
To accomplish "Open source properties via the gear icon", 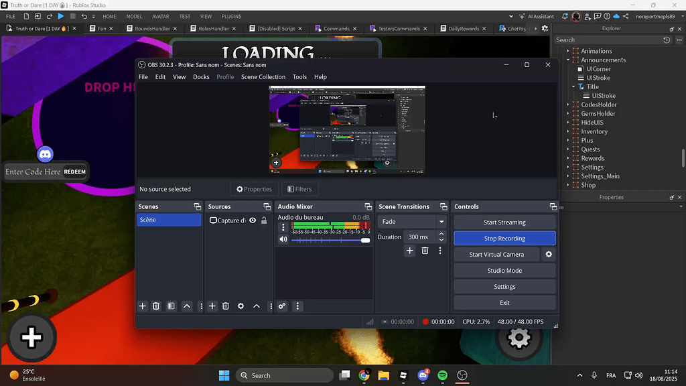I will tap(241, 306).
